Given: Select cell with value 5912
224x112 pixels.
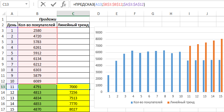Looking at the screenshot, I should click(x=37, y=53).
